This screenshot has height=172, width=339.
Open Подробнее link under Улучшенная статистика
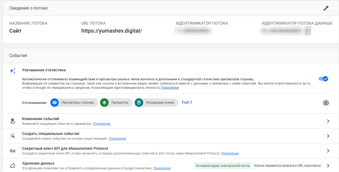click(x=170, y=88)
